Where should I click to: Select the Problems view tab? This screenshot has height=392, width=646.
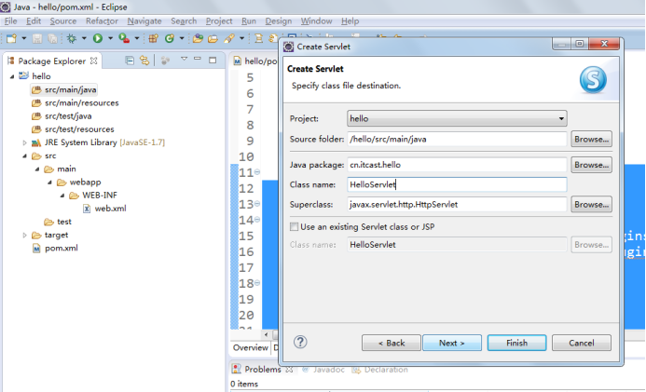(x=263, y=370)
